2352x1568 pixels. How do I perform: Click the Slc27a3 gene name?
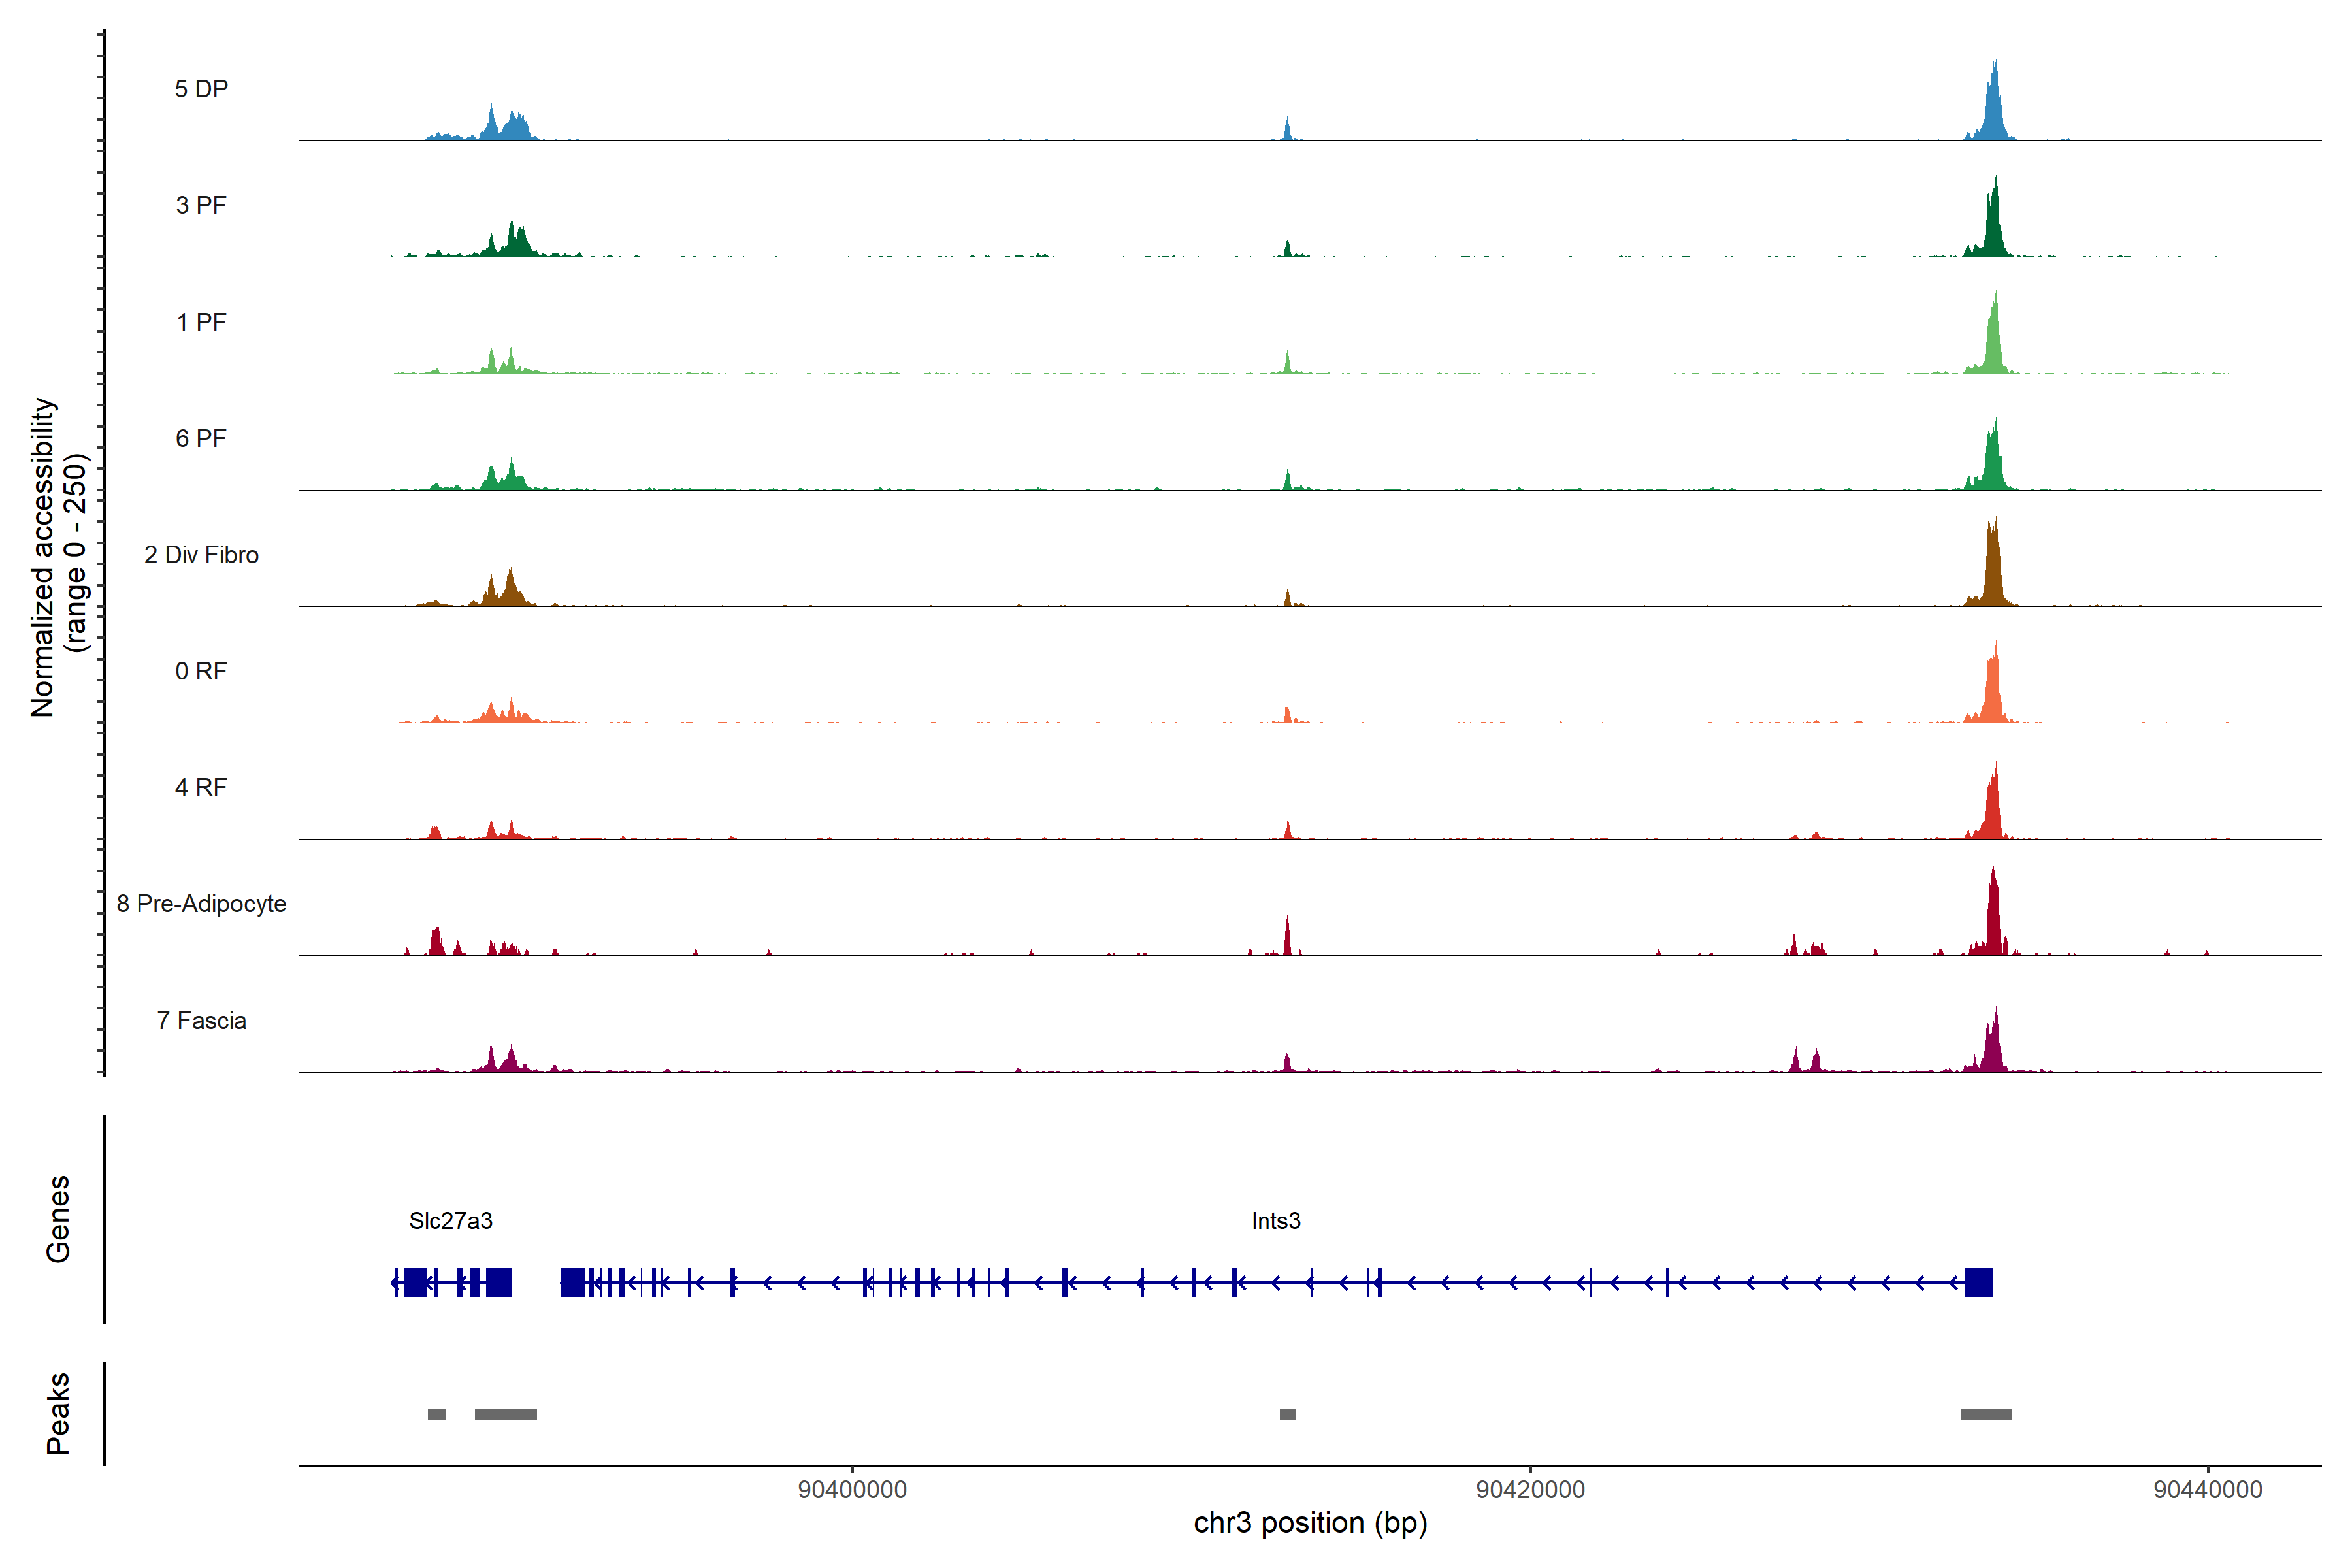(450, 1221)
